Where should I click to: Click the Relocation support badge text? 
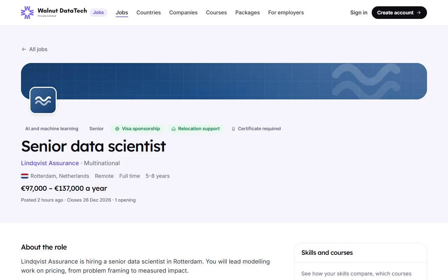click(x=199, y=129)
